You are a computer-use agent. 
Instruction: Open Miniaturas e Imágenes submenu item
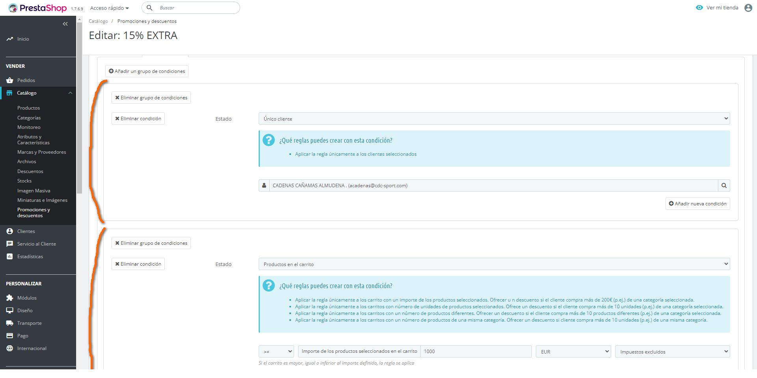tap(42, 200)
